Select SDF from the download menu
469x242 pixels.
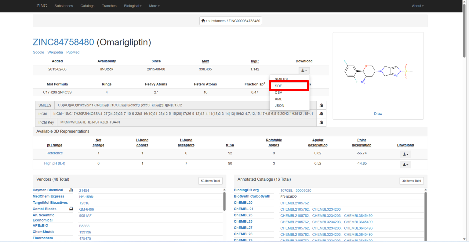278,86
